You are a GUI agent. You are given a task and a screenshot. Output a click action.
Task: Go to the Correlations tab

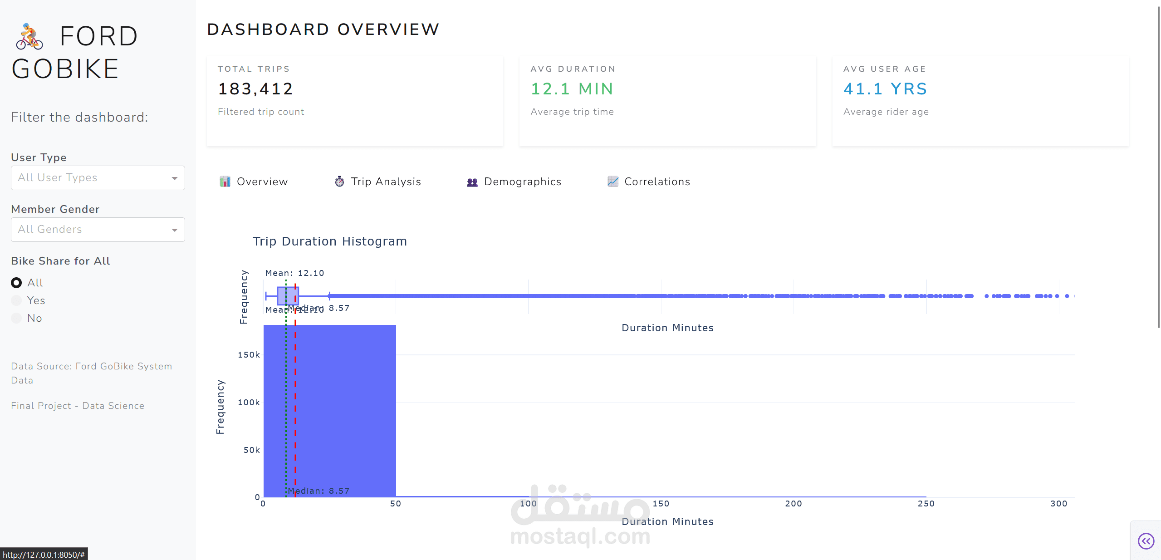[x=657, y=182]
